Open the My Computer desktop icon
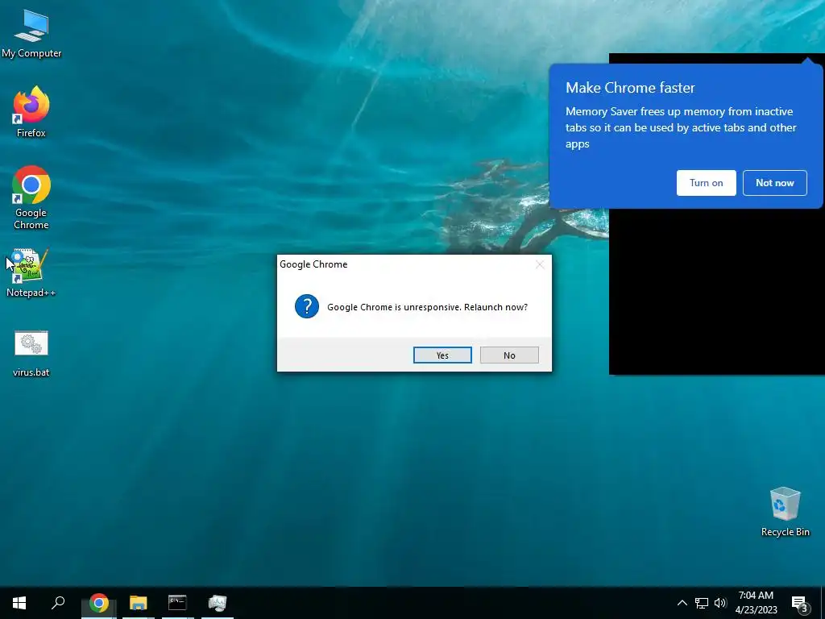The width and height of the screenshot is (825, 619). [31, 32]
